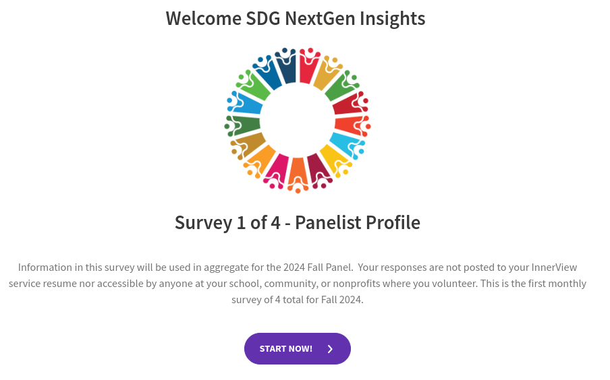This screenshot has height=380, width=610.
Task: Click the bright red segment beside navy
Action: coord(308,69)
